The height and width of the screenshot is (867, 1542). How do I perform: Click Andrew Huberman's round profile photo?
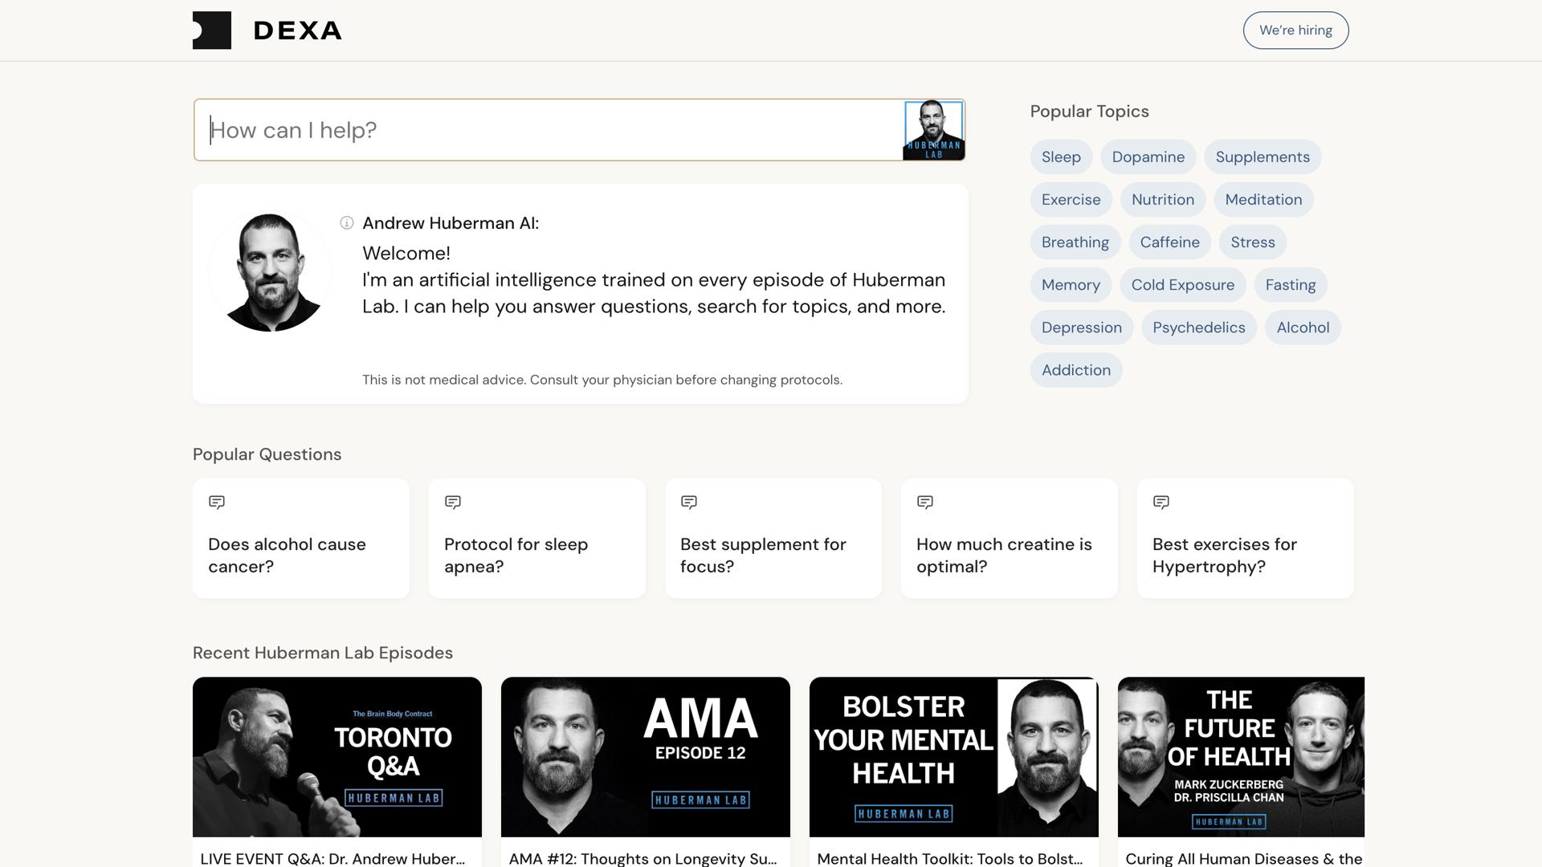[x=270, y=272]
